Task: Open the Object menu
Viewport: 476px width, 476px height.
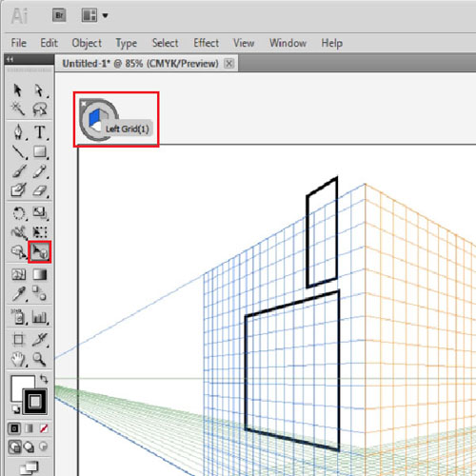Action: [87, 43]
